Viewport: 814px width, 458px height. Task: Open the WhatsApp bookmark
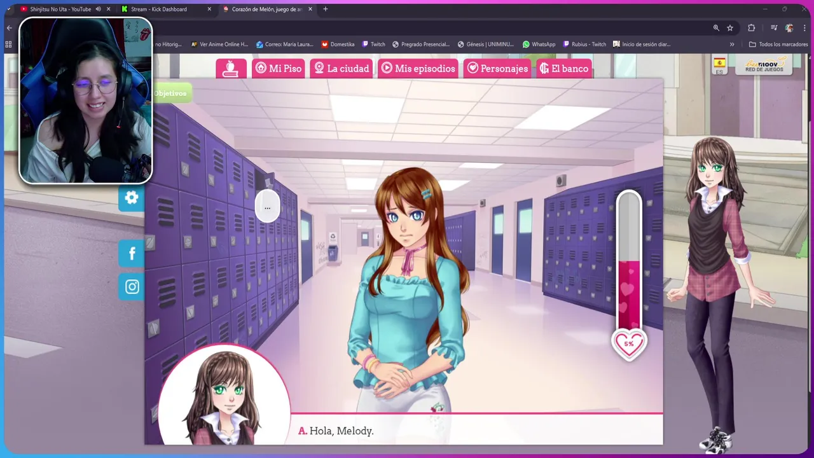(x=539, y=45)
